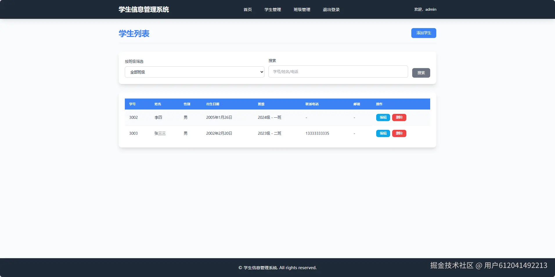Click the 学生列表 page heading
The image size is (555, 277).
point(134,34)
